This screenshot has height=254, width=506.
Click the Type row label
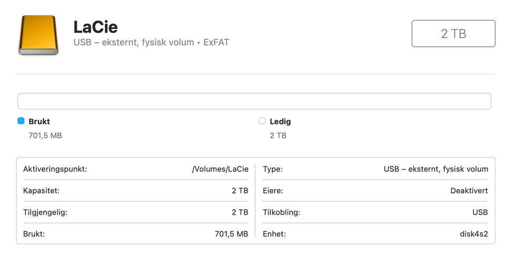pyautogui.click(x=273, y=169)
